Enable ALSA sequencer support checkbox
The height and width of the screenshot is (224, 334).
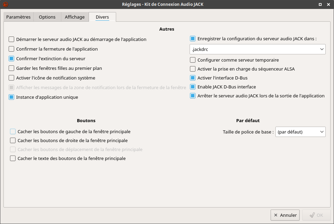tap(193, 69)
